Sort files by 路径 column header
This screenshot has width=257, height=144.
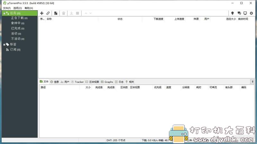coord(43,87)
